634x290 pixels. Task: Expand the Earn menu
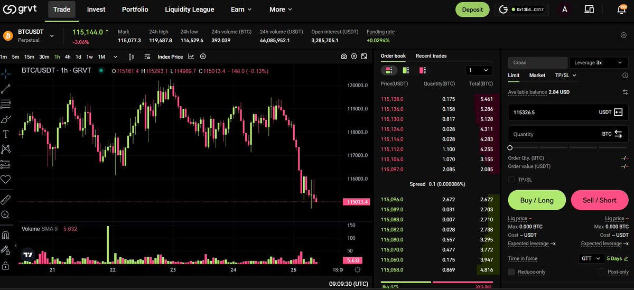(241, 10)
